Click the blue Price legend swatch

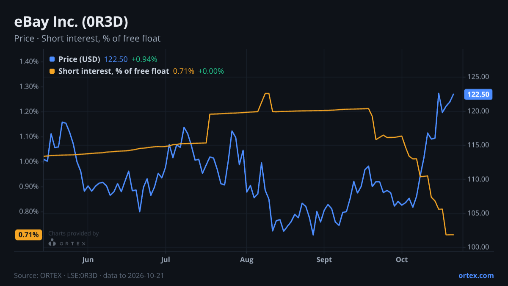tap(52, 59)
